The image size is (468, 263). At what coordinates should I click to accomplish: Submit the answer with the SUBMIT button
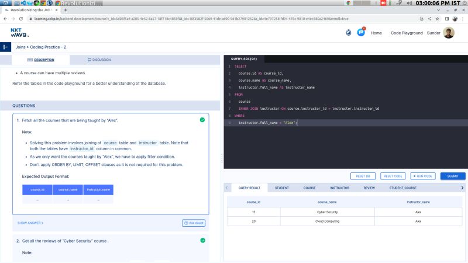click(x=453, y=176)
